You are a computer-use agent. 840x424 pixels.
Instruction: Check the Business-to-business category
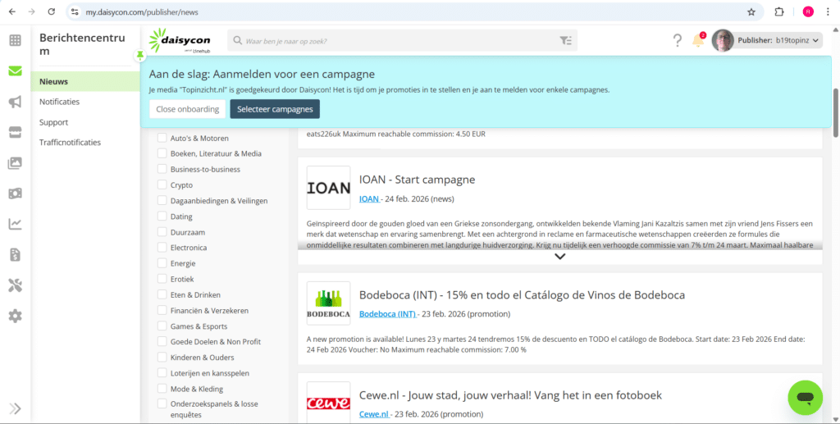(x=162, y=169)
